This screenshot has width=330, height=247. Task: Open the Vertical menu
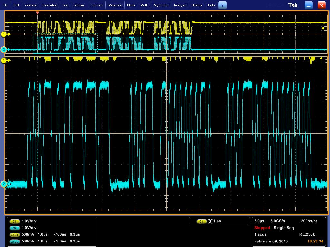31,5
